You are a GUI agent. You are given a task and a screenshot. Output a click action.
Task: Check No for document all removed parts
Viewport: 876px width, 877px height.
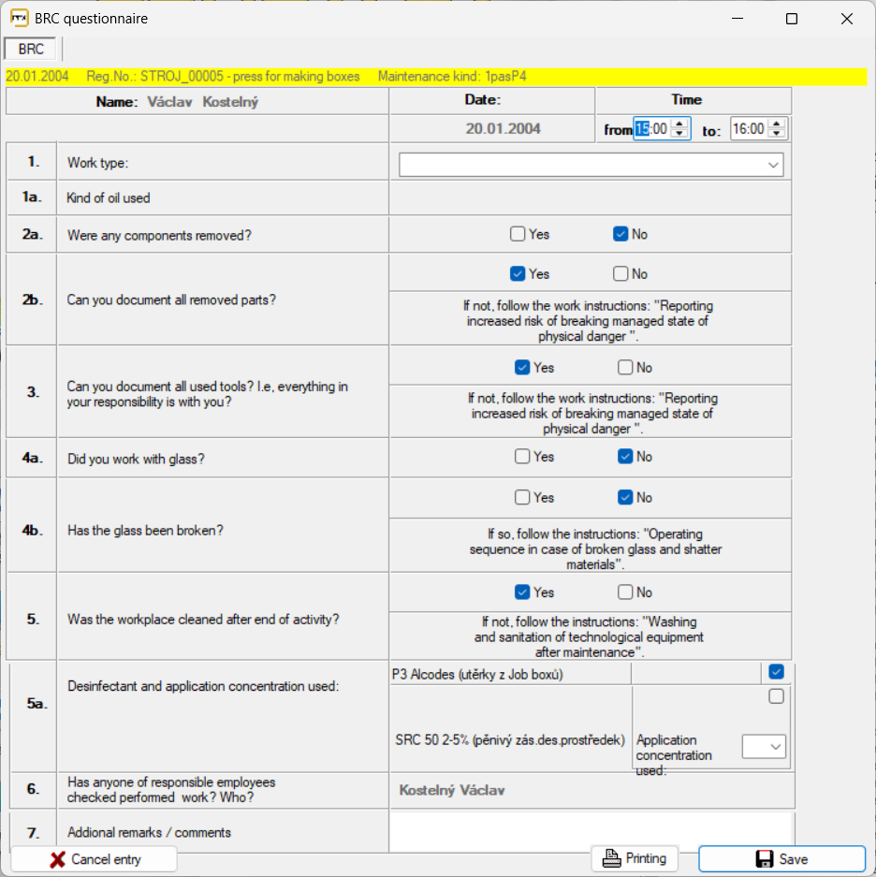[x=620, y=273]
